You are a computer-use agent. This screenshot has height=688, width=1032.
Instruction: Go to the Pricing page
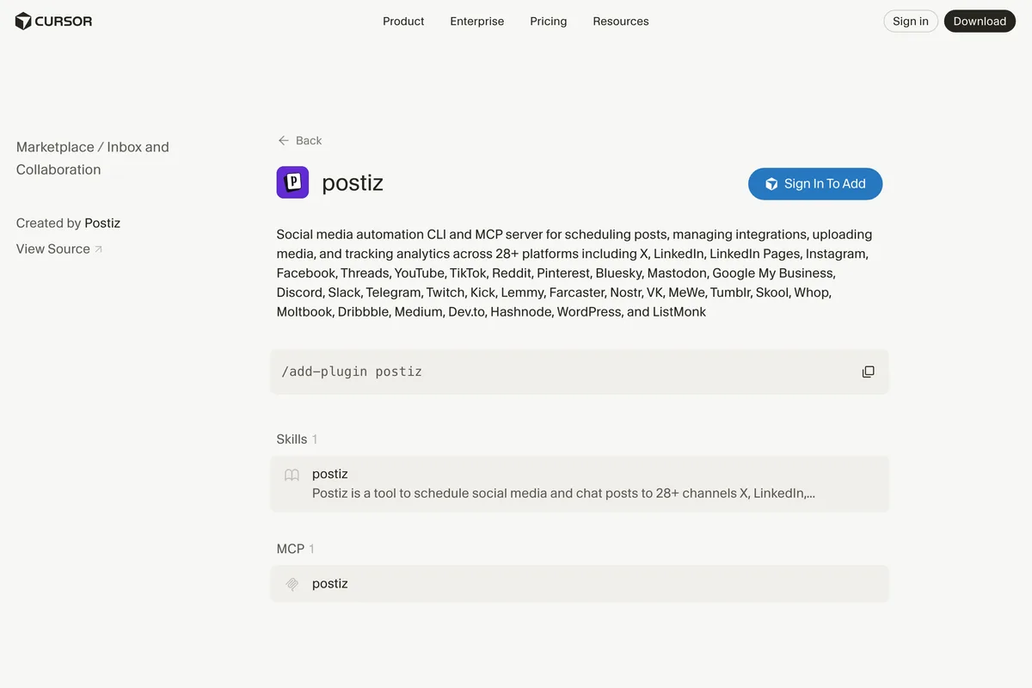tap(549, 21)
